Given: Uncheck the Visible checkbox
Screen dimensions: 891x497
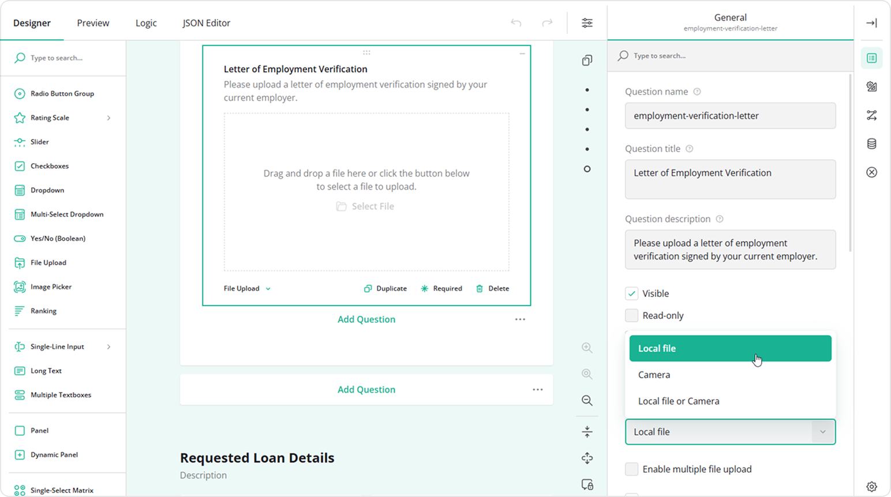Looking at the screenshot, I should tap(632, 293).
